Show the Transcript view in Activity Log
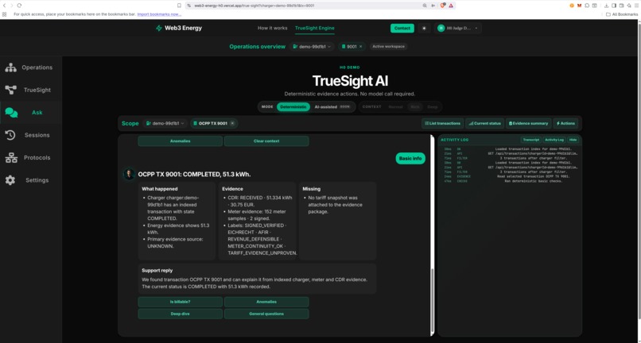 click(531, 140)
